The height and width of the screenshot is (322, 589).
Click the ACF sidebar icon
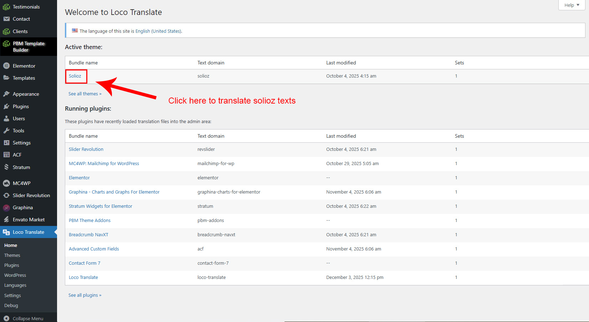tap(6, 155)
